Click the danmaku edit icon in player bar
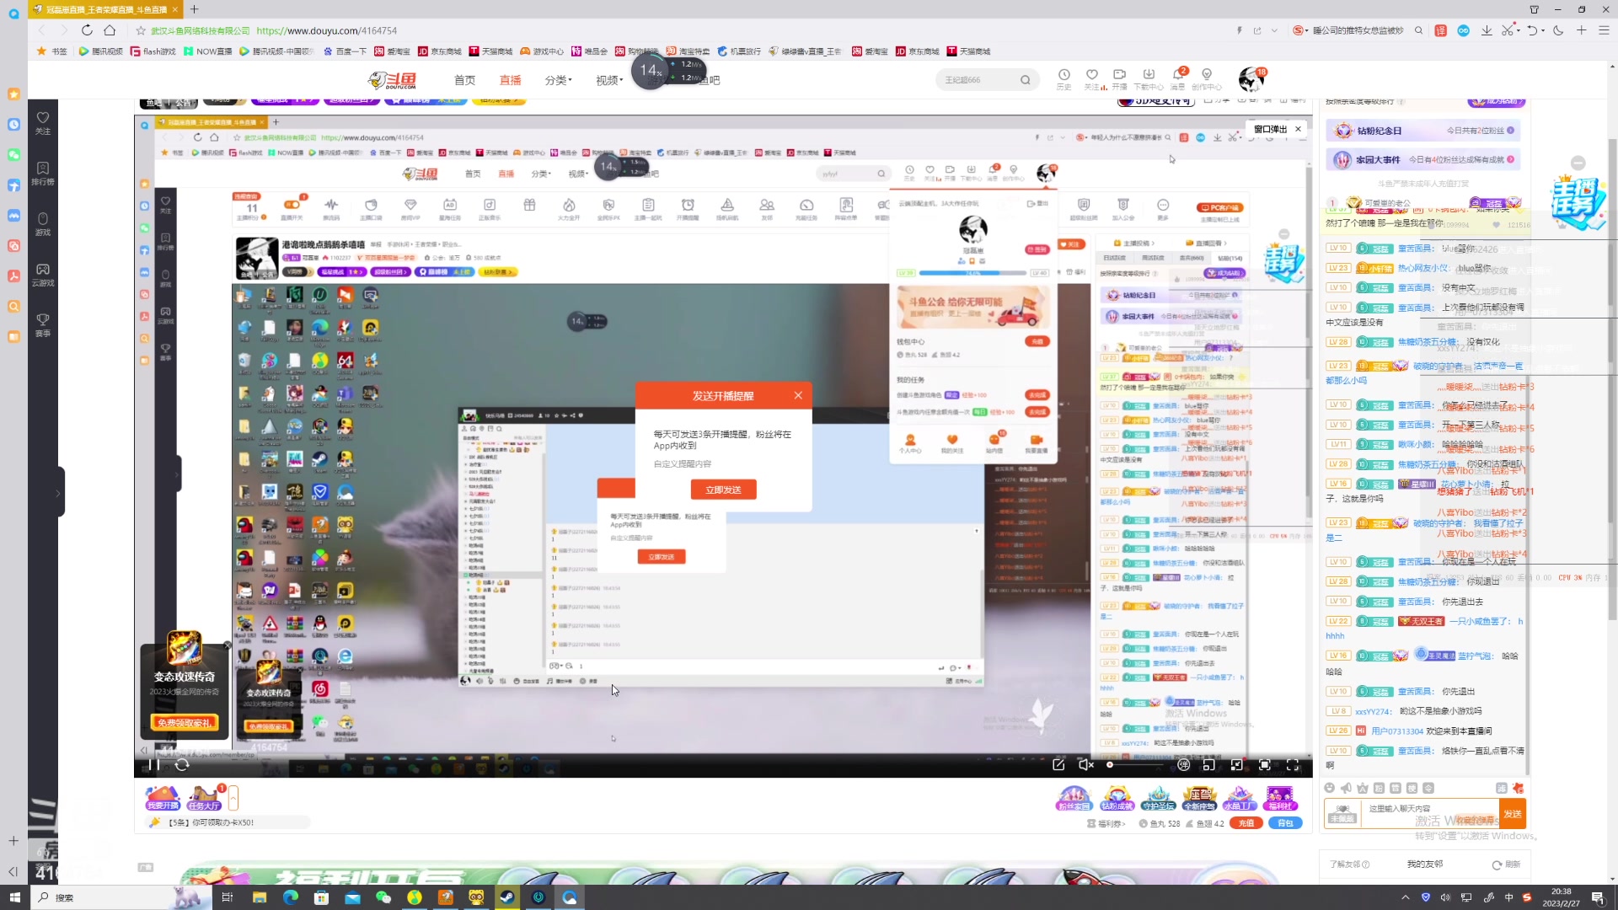 [1058, 765]
